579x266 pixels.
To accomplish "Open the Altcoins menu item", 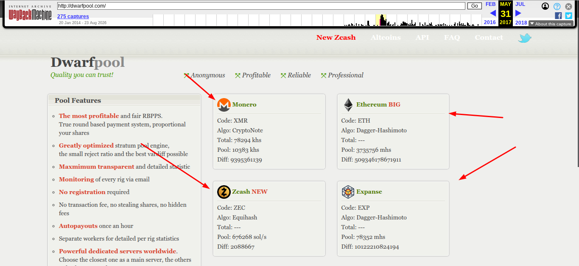I will pos(386,37).
